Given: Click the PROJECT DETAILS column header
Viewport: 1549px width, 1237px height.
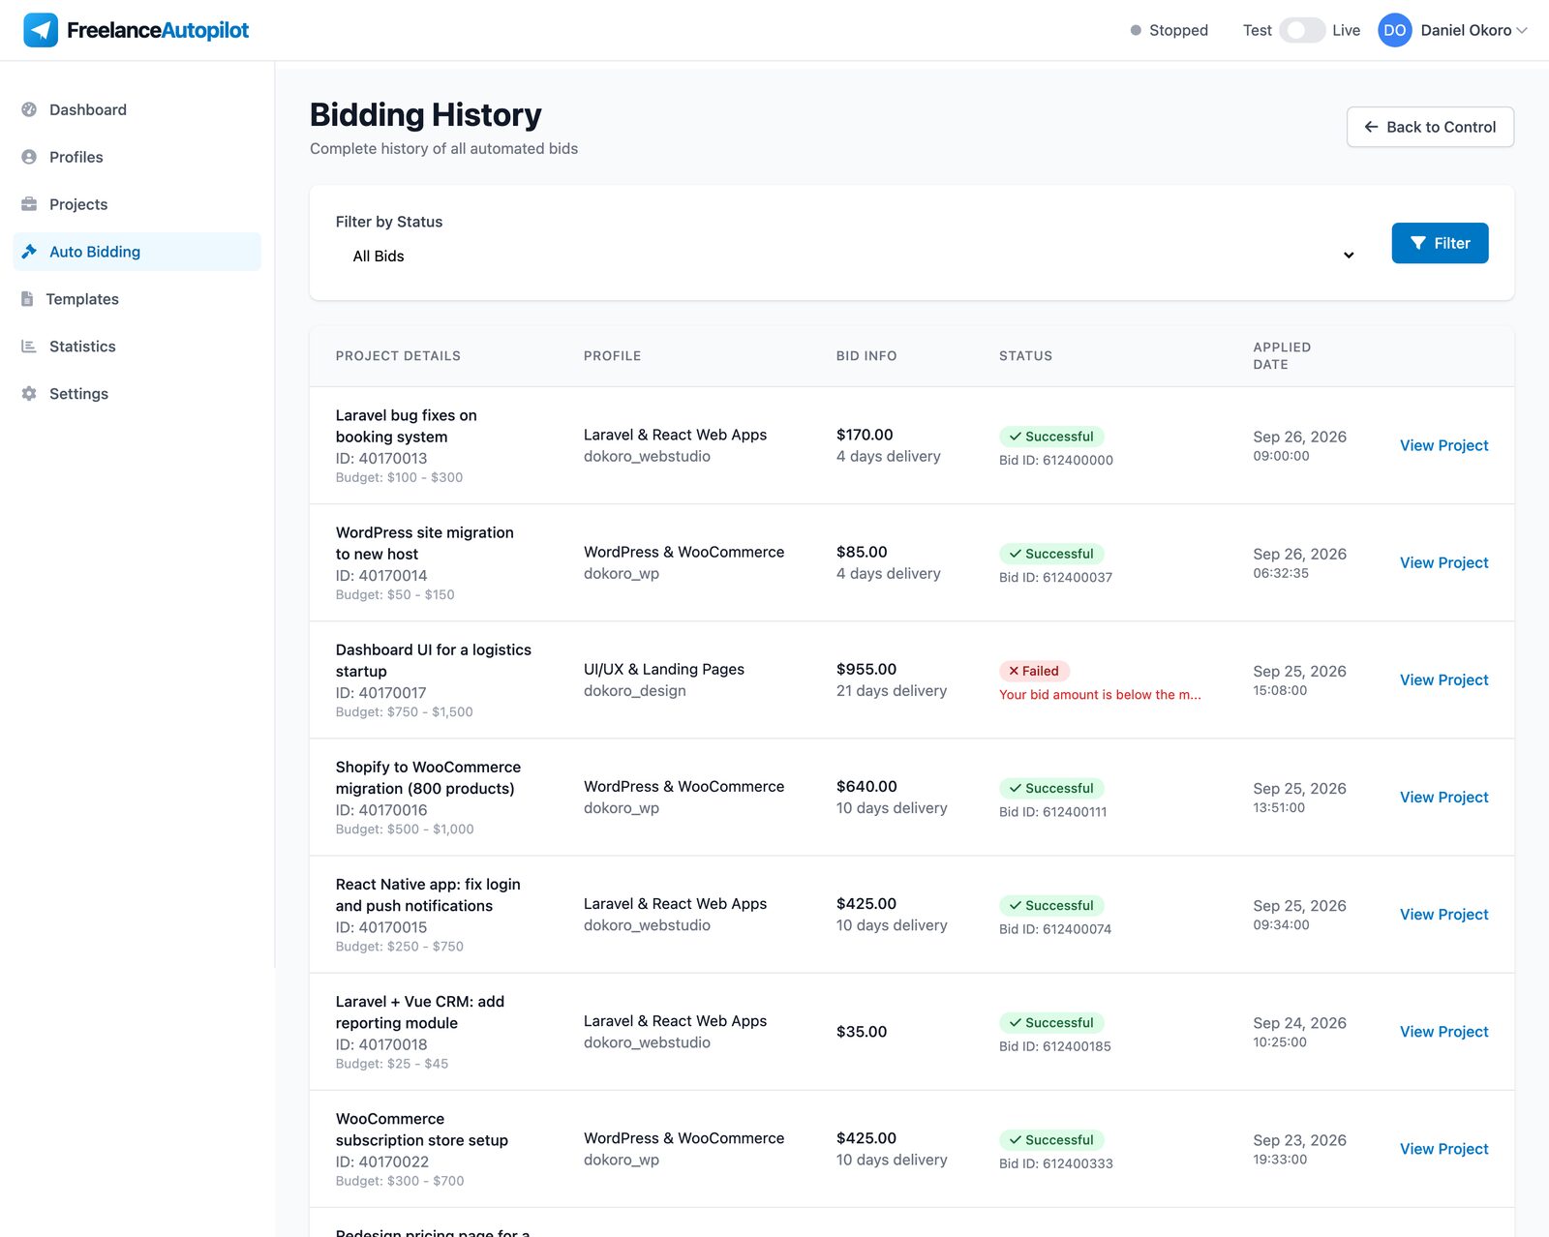Looking at the screenshot, I should (x=398, y=356).
